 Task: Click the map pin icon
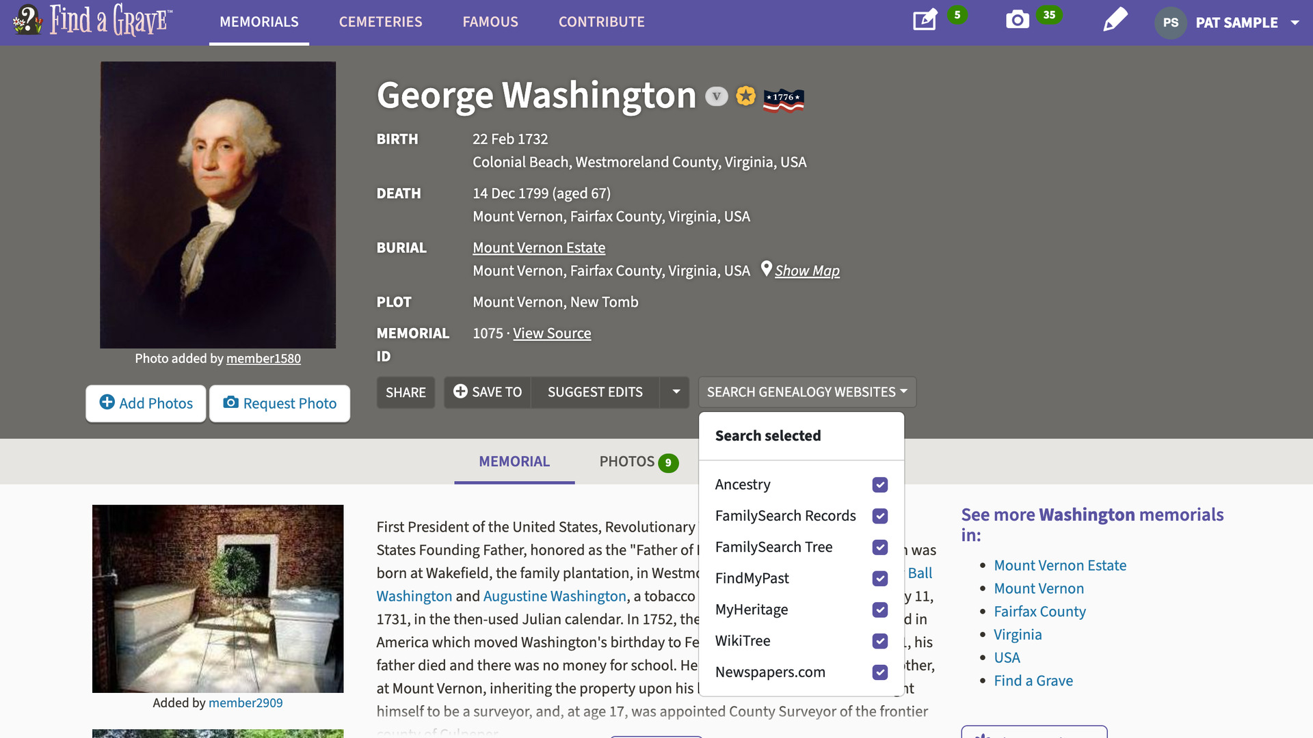point(766,269)
